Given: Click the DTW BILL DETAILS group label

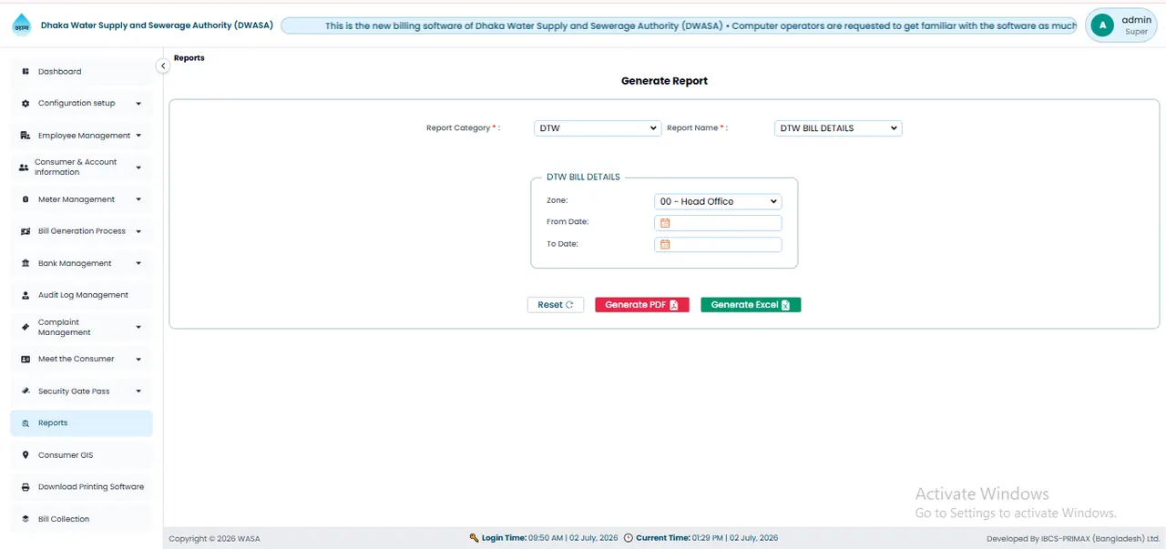Looking at the screenshot, I should [583, 178].
